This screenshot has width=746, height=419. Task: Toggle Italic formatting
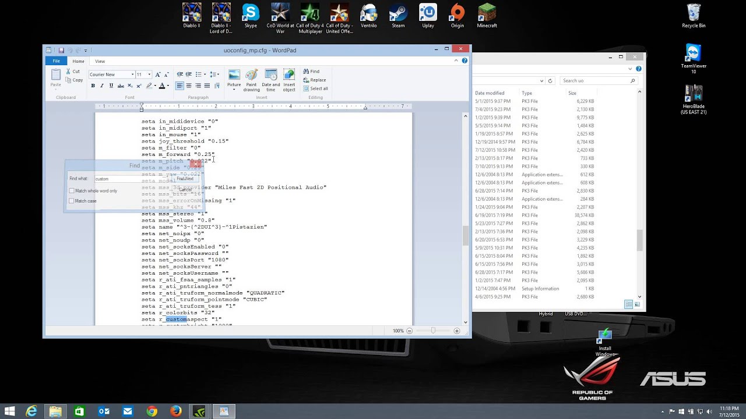tap(102, 86)
